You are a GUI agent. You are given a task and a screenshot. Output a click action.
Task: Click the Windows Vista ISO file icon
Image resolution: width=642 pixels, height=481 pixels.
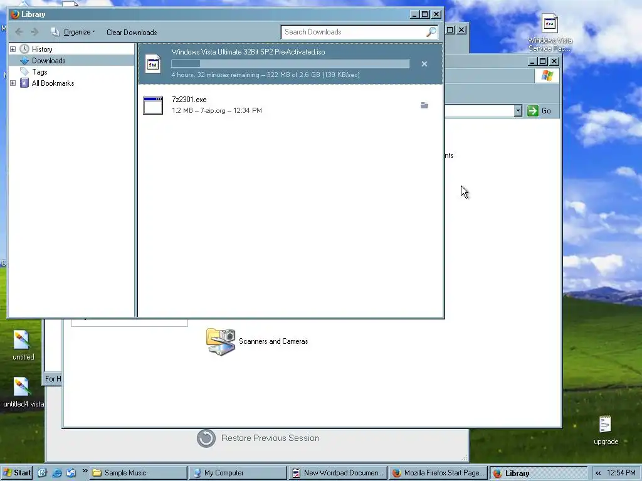point(153,64)
